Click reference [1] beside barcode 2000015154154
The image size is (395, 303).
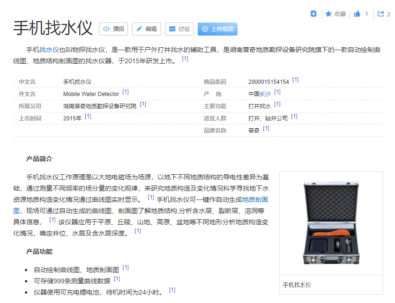pyautogui.click(x=295, y=80)
